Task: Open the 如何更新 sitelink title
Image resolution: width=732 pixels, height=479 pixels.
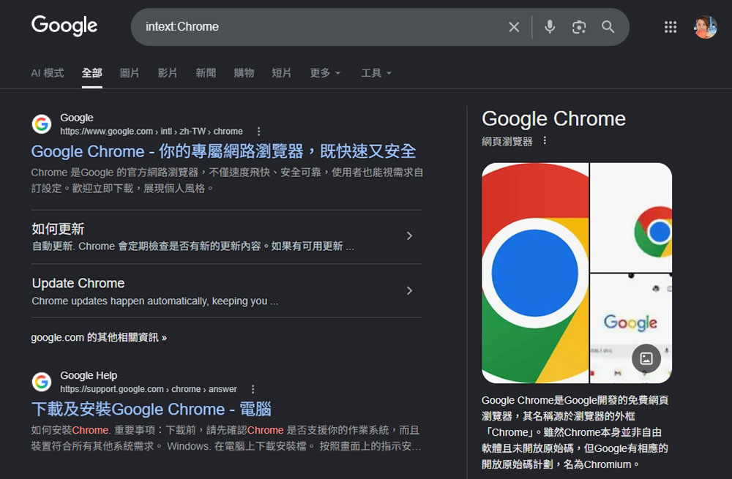Action: click(x=58, y=229)
